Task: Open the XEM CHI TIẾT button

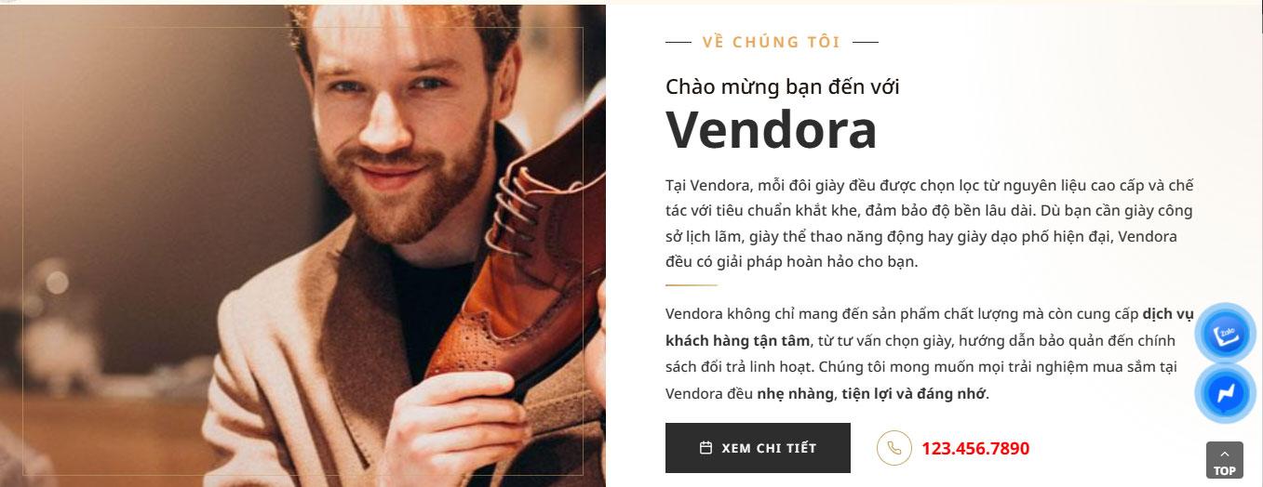Action: (x=758, y=448)
